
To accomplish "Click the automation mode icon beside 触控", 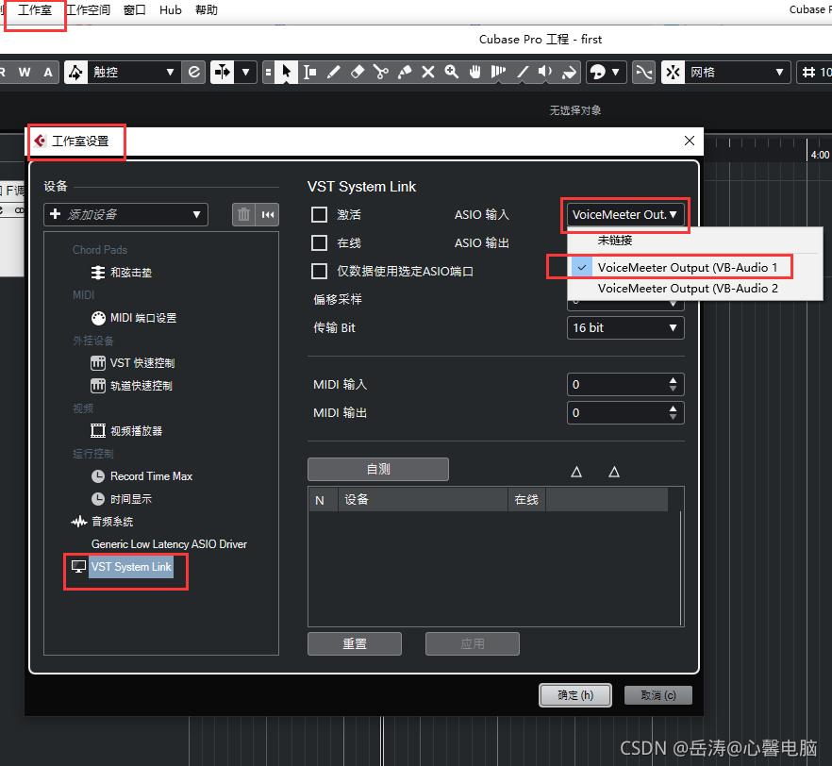I will [x=75, y=72].
